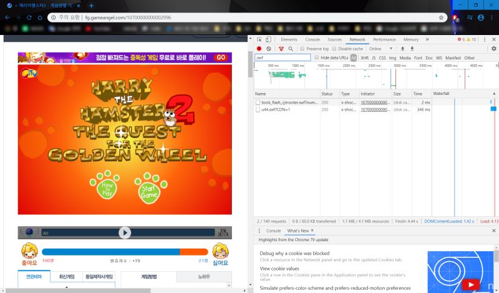
Task: Stop network recording with the red circle
Action: coord(259,49)
